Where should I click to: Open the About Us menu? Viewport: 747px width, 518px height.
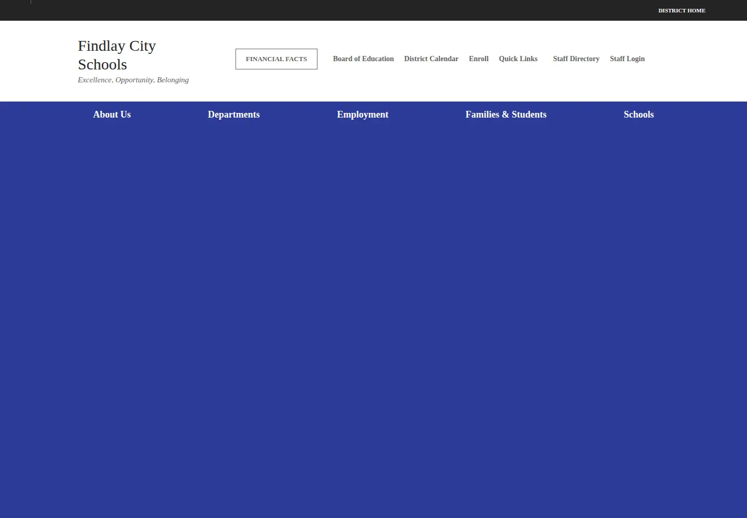coord(112,114)
